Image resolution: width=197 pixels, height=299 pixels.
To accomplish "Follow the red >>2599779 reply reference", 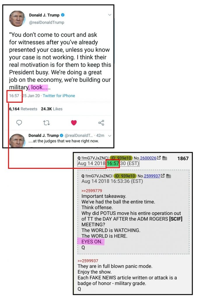I will tap(92, 191).
